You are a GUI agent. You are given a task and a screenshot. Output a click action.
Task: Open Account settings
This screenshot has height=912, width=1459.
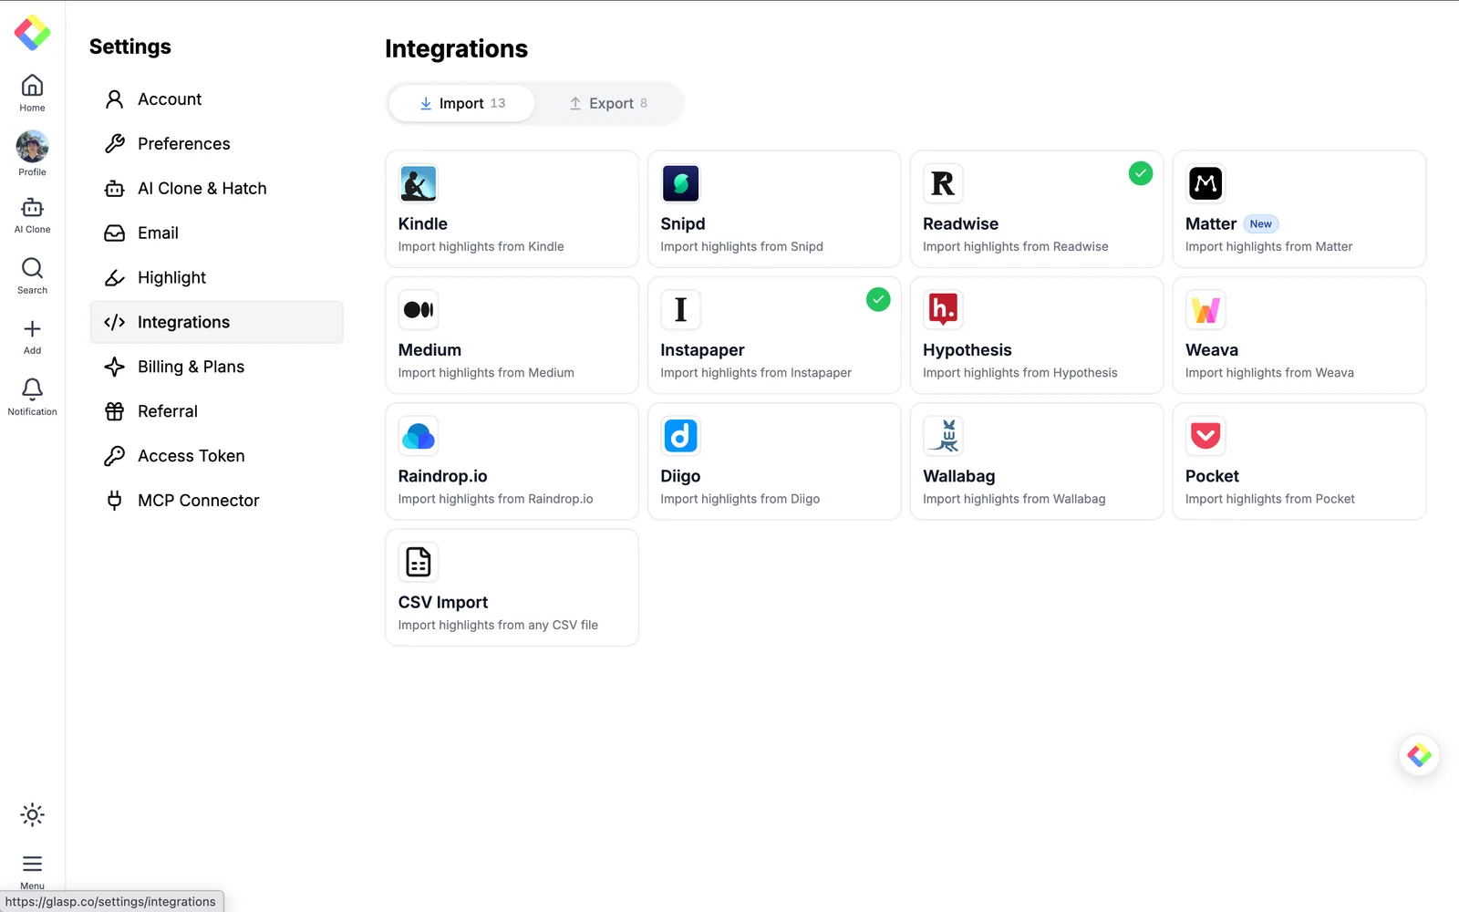click(217, 99)
